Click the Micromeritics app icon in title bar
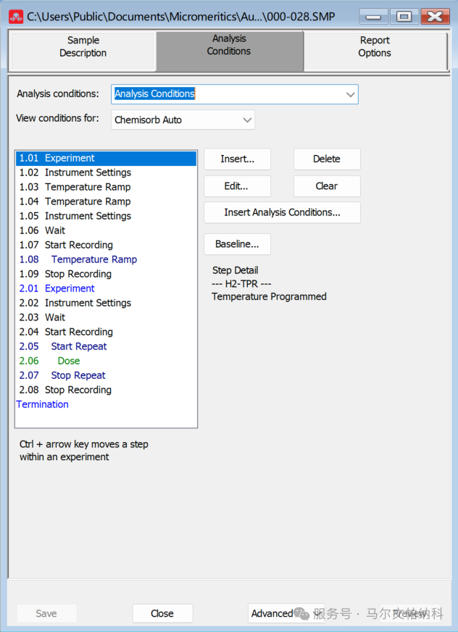 coord(15,16)
